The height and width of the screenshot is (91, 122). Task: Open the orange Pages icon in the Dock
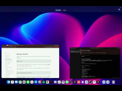click(x=79, y=82)
